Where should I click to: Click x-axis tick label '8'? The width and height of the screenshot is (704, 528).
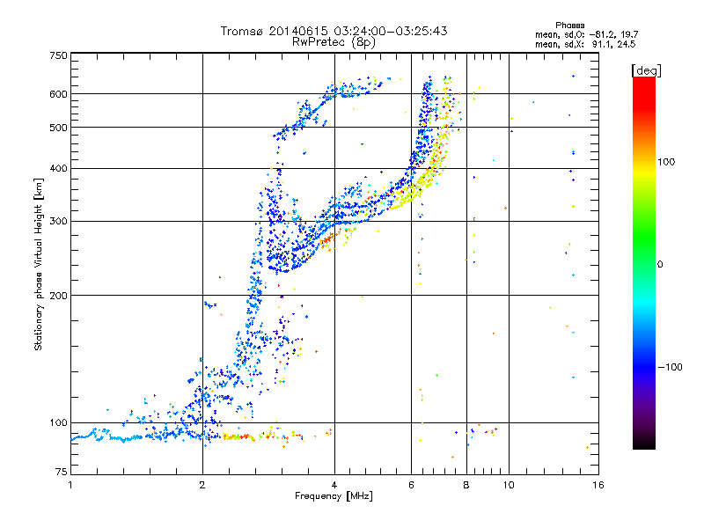click(466, 485)
